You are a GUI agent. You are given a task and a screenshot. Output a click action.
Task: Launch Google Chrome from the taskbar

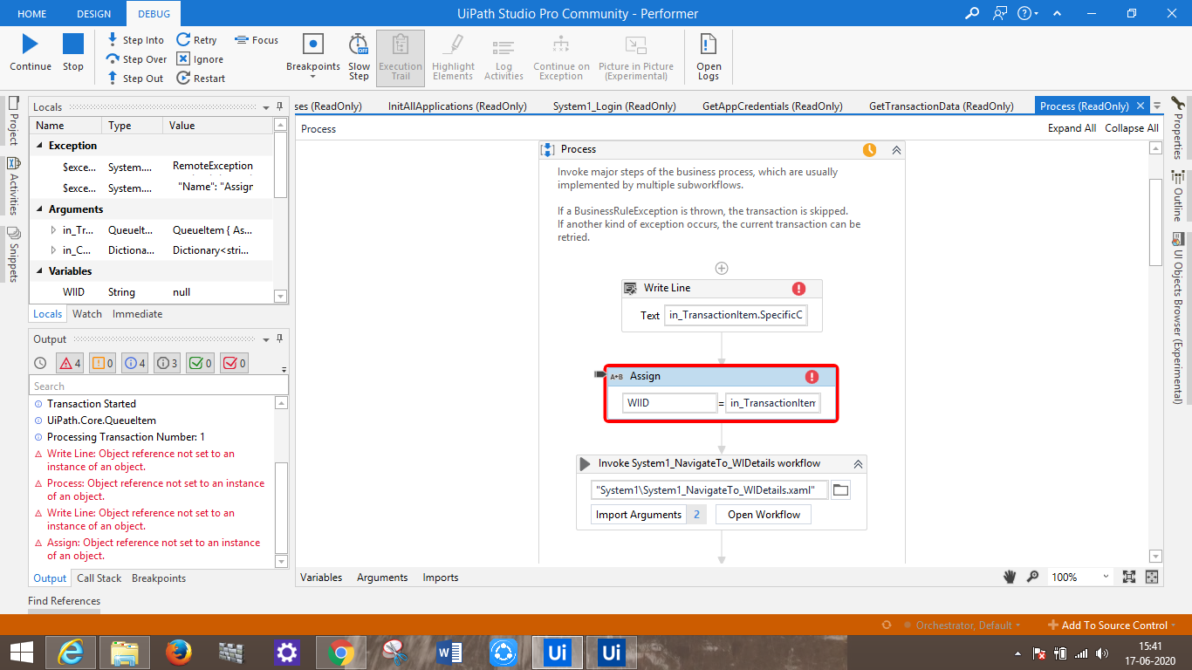(339, 652)
